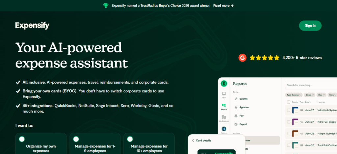Click checkmark icon beside All inclusive bullet

tap(18, 83)
